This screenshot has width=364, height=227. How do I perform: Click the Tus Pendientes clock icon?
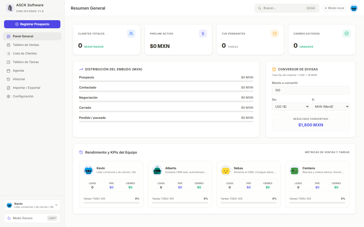(x=275, y=34)
